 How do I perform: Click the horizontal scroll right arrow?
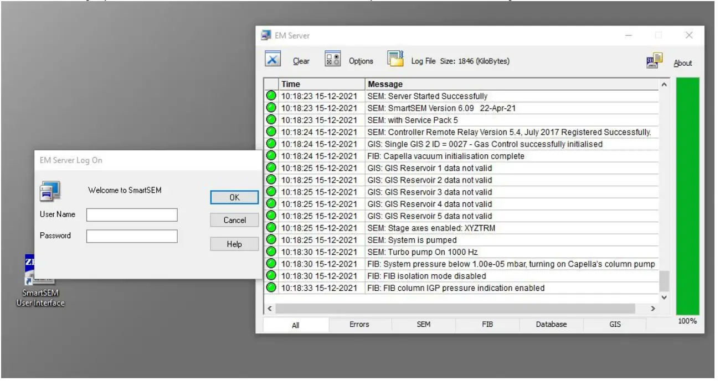coord(652,308)
